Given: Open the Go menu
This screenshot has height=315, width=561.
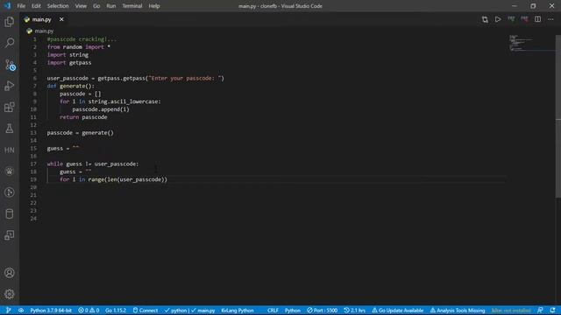Looking at the screenshot, I should [96, 6].
